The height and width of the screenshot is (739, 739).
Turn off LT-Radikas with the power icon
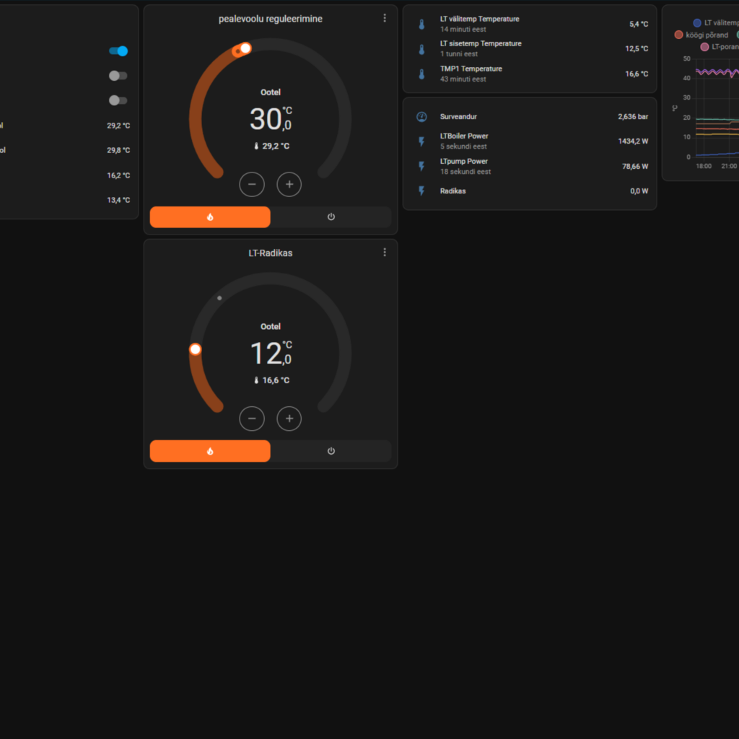pos(331,451)
